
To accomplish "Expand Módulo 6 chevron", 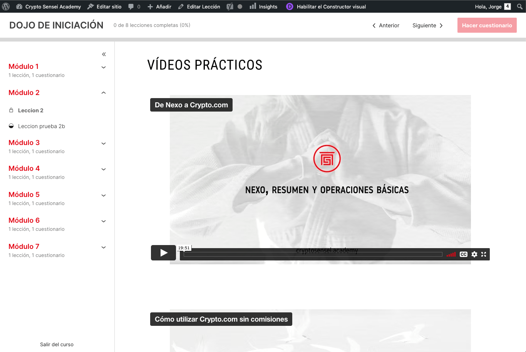I will coord(104,221).
